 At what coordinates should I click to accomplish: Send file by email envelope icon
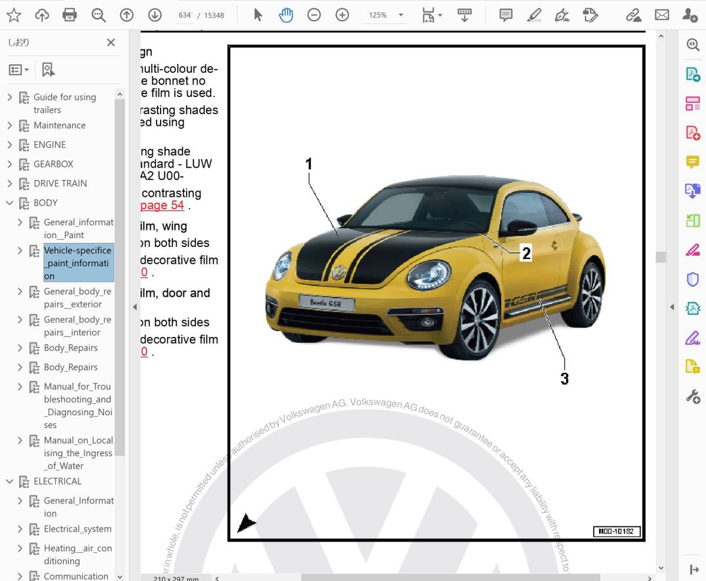point(662,15)
